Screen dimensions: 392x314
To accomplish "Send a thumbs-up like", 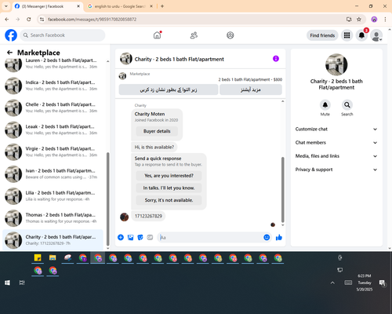I will [279, 237].
